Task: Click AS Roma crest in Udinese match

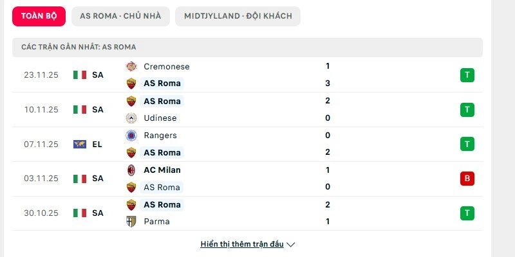Action: [x=131, y=101]
